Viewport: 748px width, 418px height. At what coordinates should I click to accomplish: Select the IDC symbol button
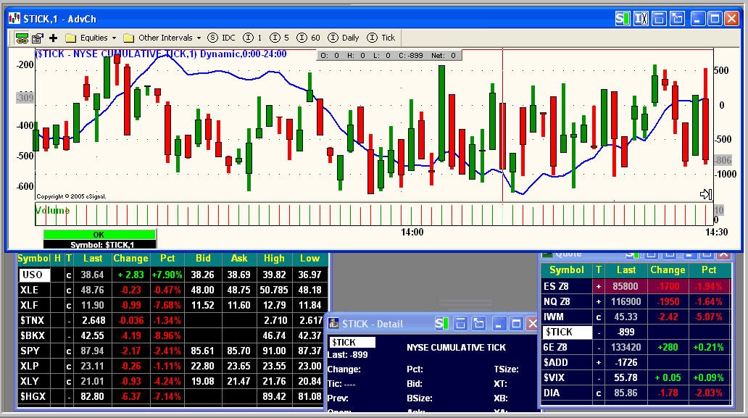click(x=222, y=38)
